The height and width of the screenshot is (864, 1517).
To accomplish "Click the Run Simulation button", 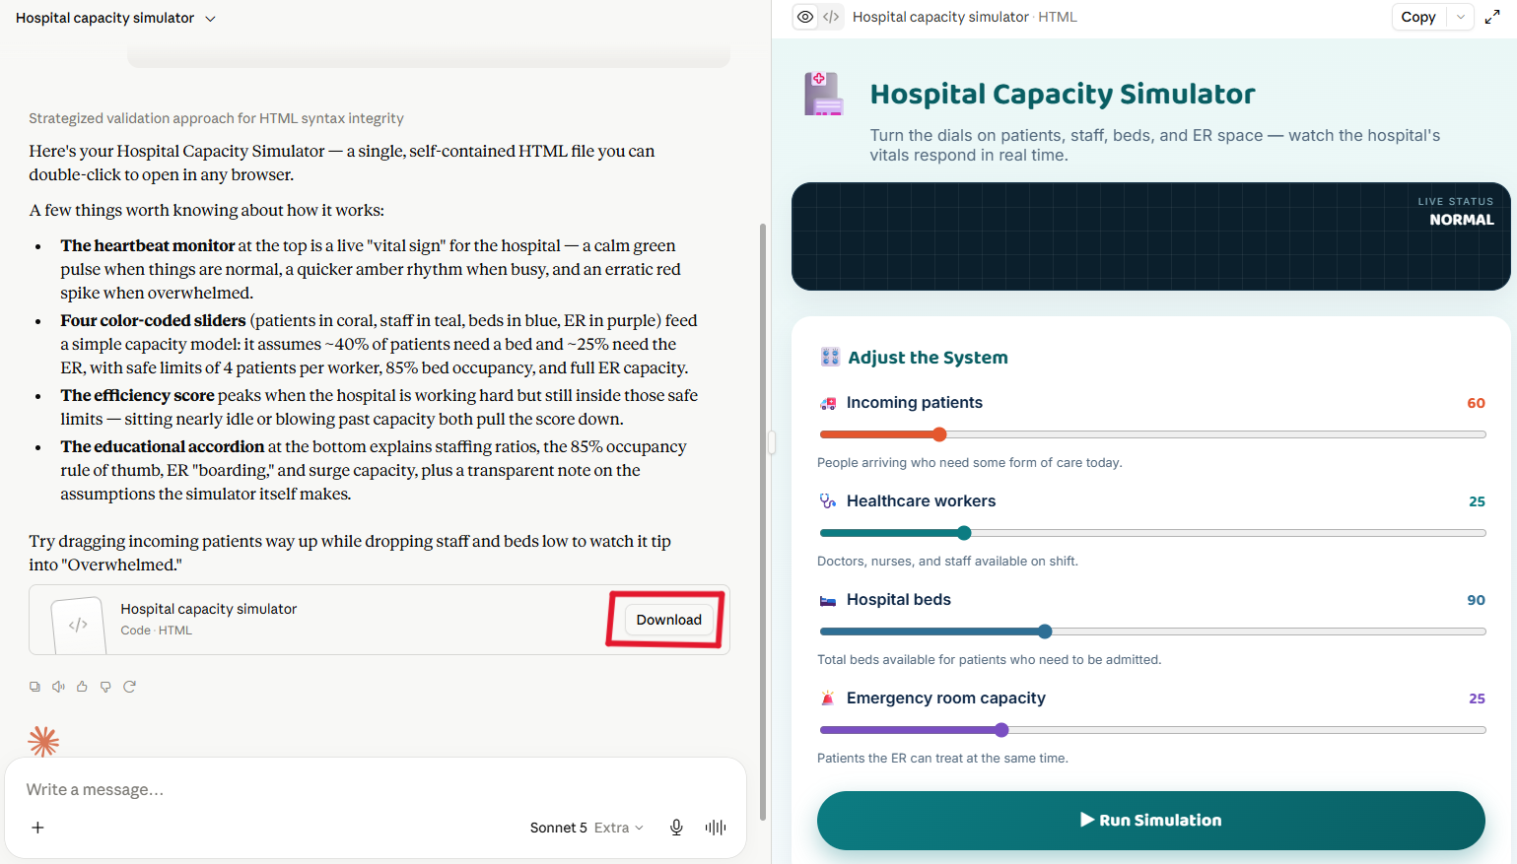I will (1150, 820).
